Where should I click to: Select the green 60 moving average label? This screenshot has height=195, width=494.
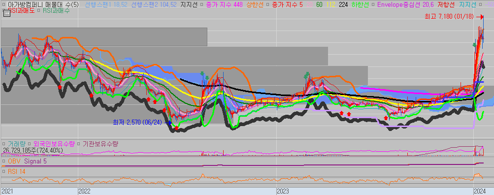pos(320,5)
